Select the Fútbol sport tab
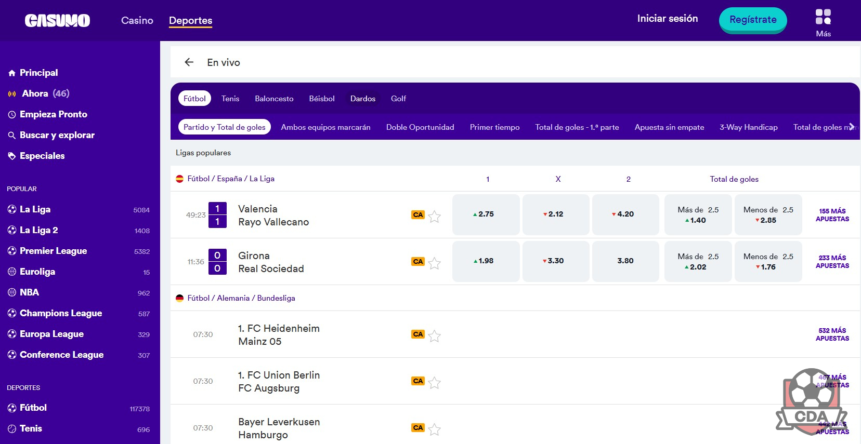The width and height of the screenshot is (861, 444). point(194,98)
